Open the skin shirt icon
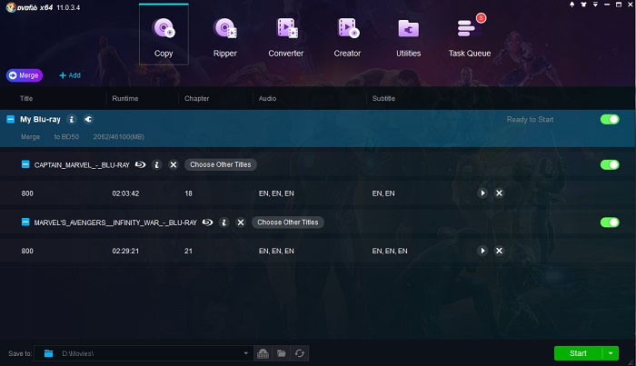This screenshot has width=636, height=366. click(x=583, y=5)
